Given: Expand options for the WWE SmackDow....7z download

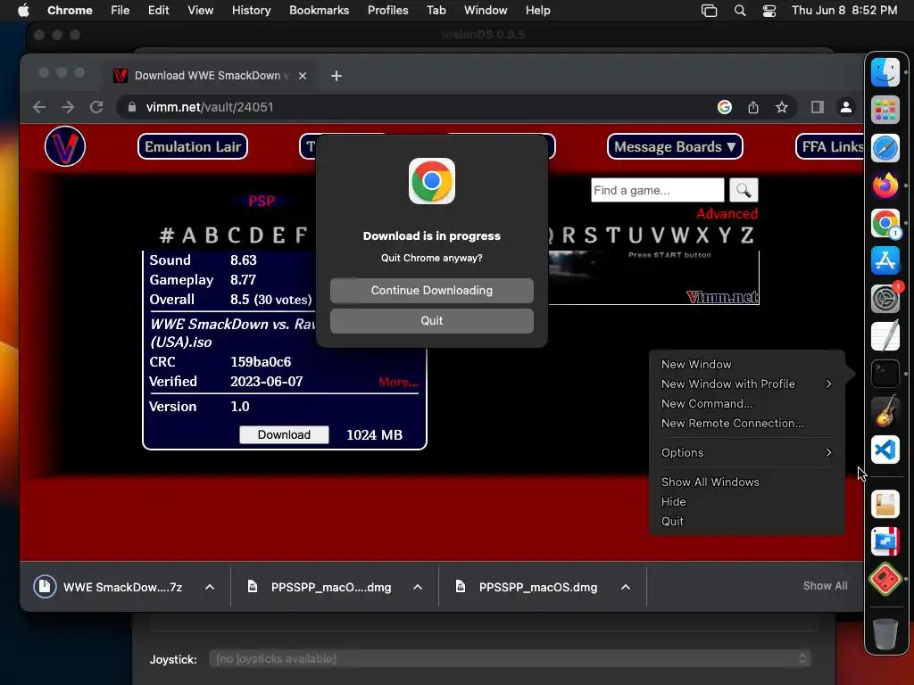Looking at the screenshot, I should coord(210,587).
